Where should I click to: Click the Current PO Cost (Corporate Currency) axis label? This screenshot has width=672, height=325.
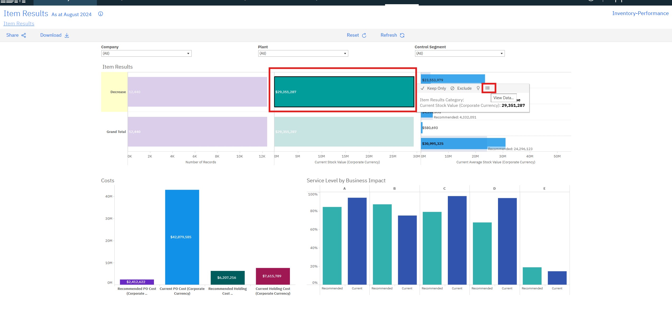(x=182, y=291)
